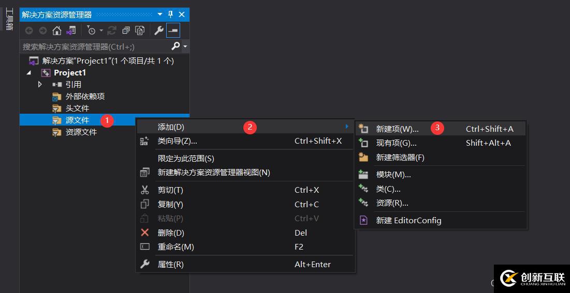The width and height of the screenshot is (570, 293).
Task: Open properties via the wrench toolbar icon
Action: coord(158,31)
